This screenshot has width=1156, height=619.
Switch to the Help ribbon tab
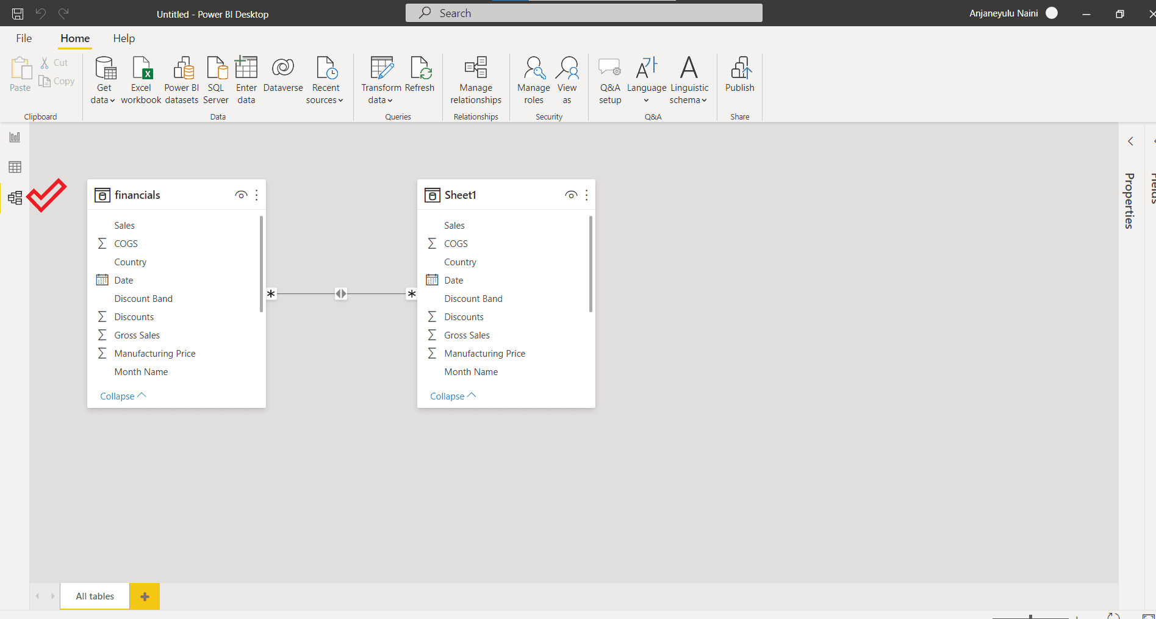(124, 38)
